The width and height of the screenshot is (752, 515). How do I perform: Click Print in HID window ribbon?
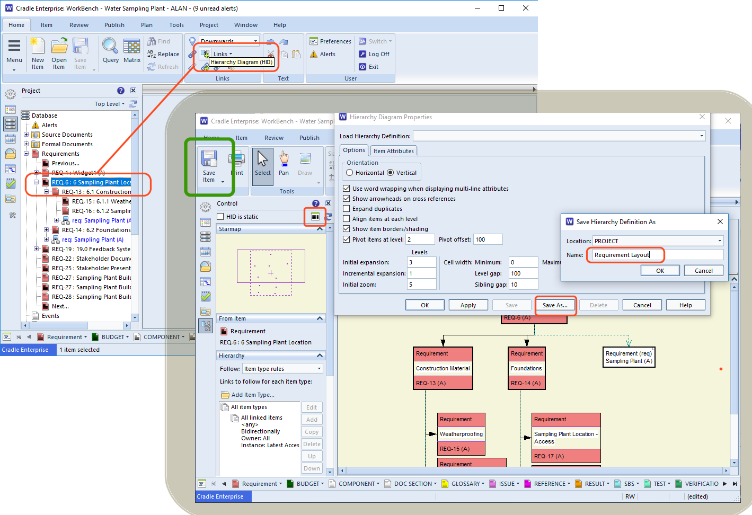[236, 163]
